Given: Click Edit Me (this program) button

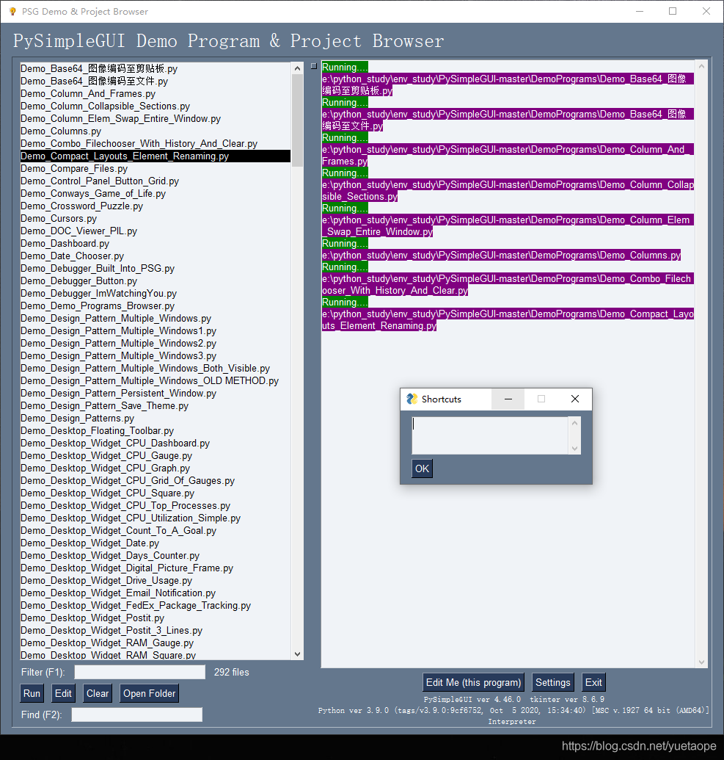Looking at the screenshot, I should pyautogui.click(x=473, y=682).
